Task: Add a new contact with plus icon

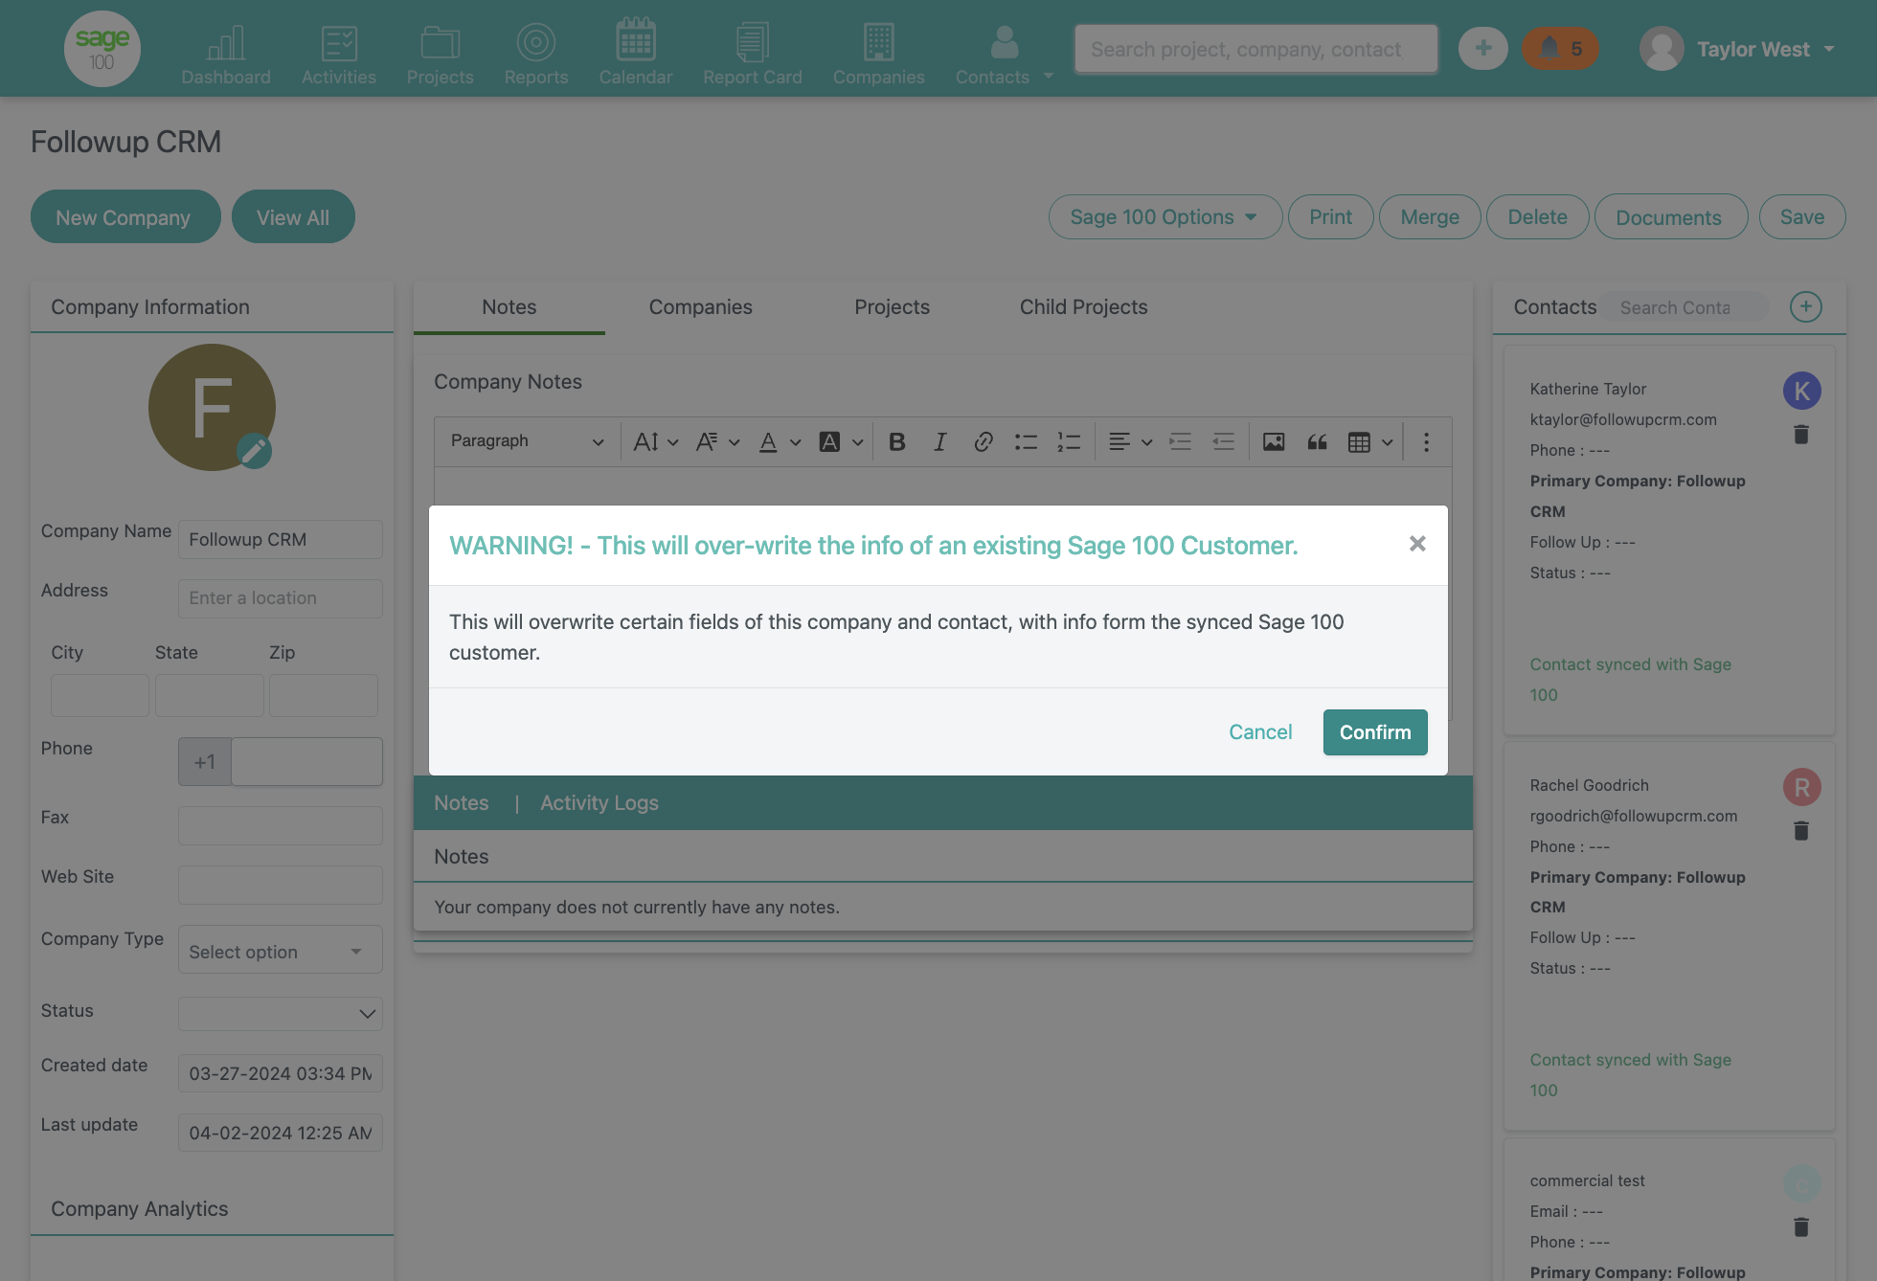Action: [1806, 306]
